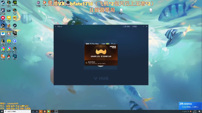This screenshot has width=202, height=113.
Task: Open the Tencent Meeting desktop icon
Action: point(3,34)
